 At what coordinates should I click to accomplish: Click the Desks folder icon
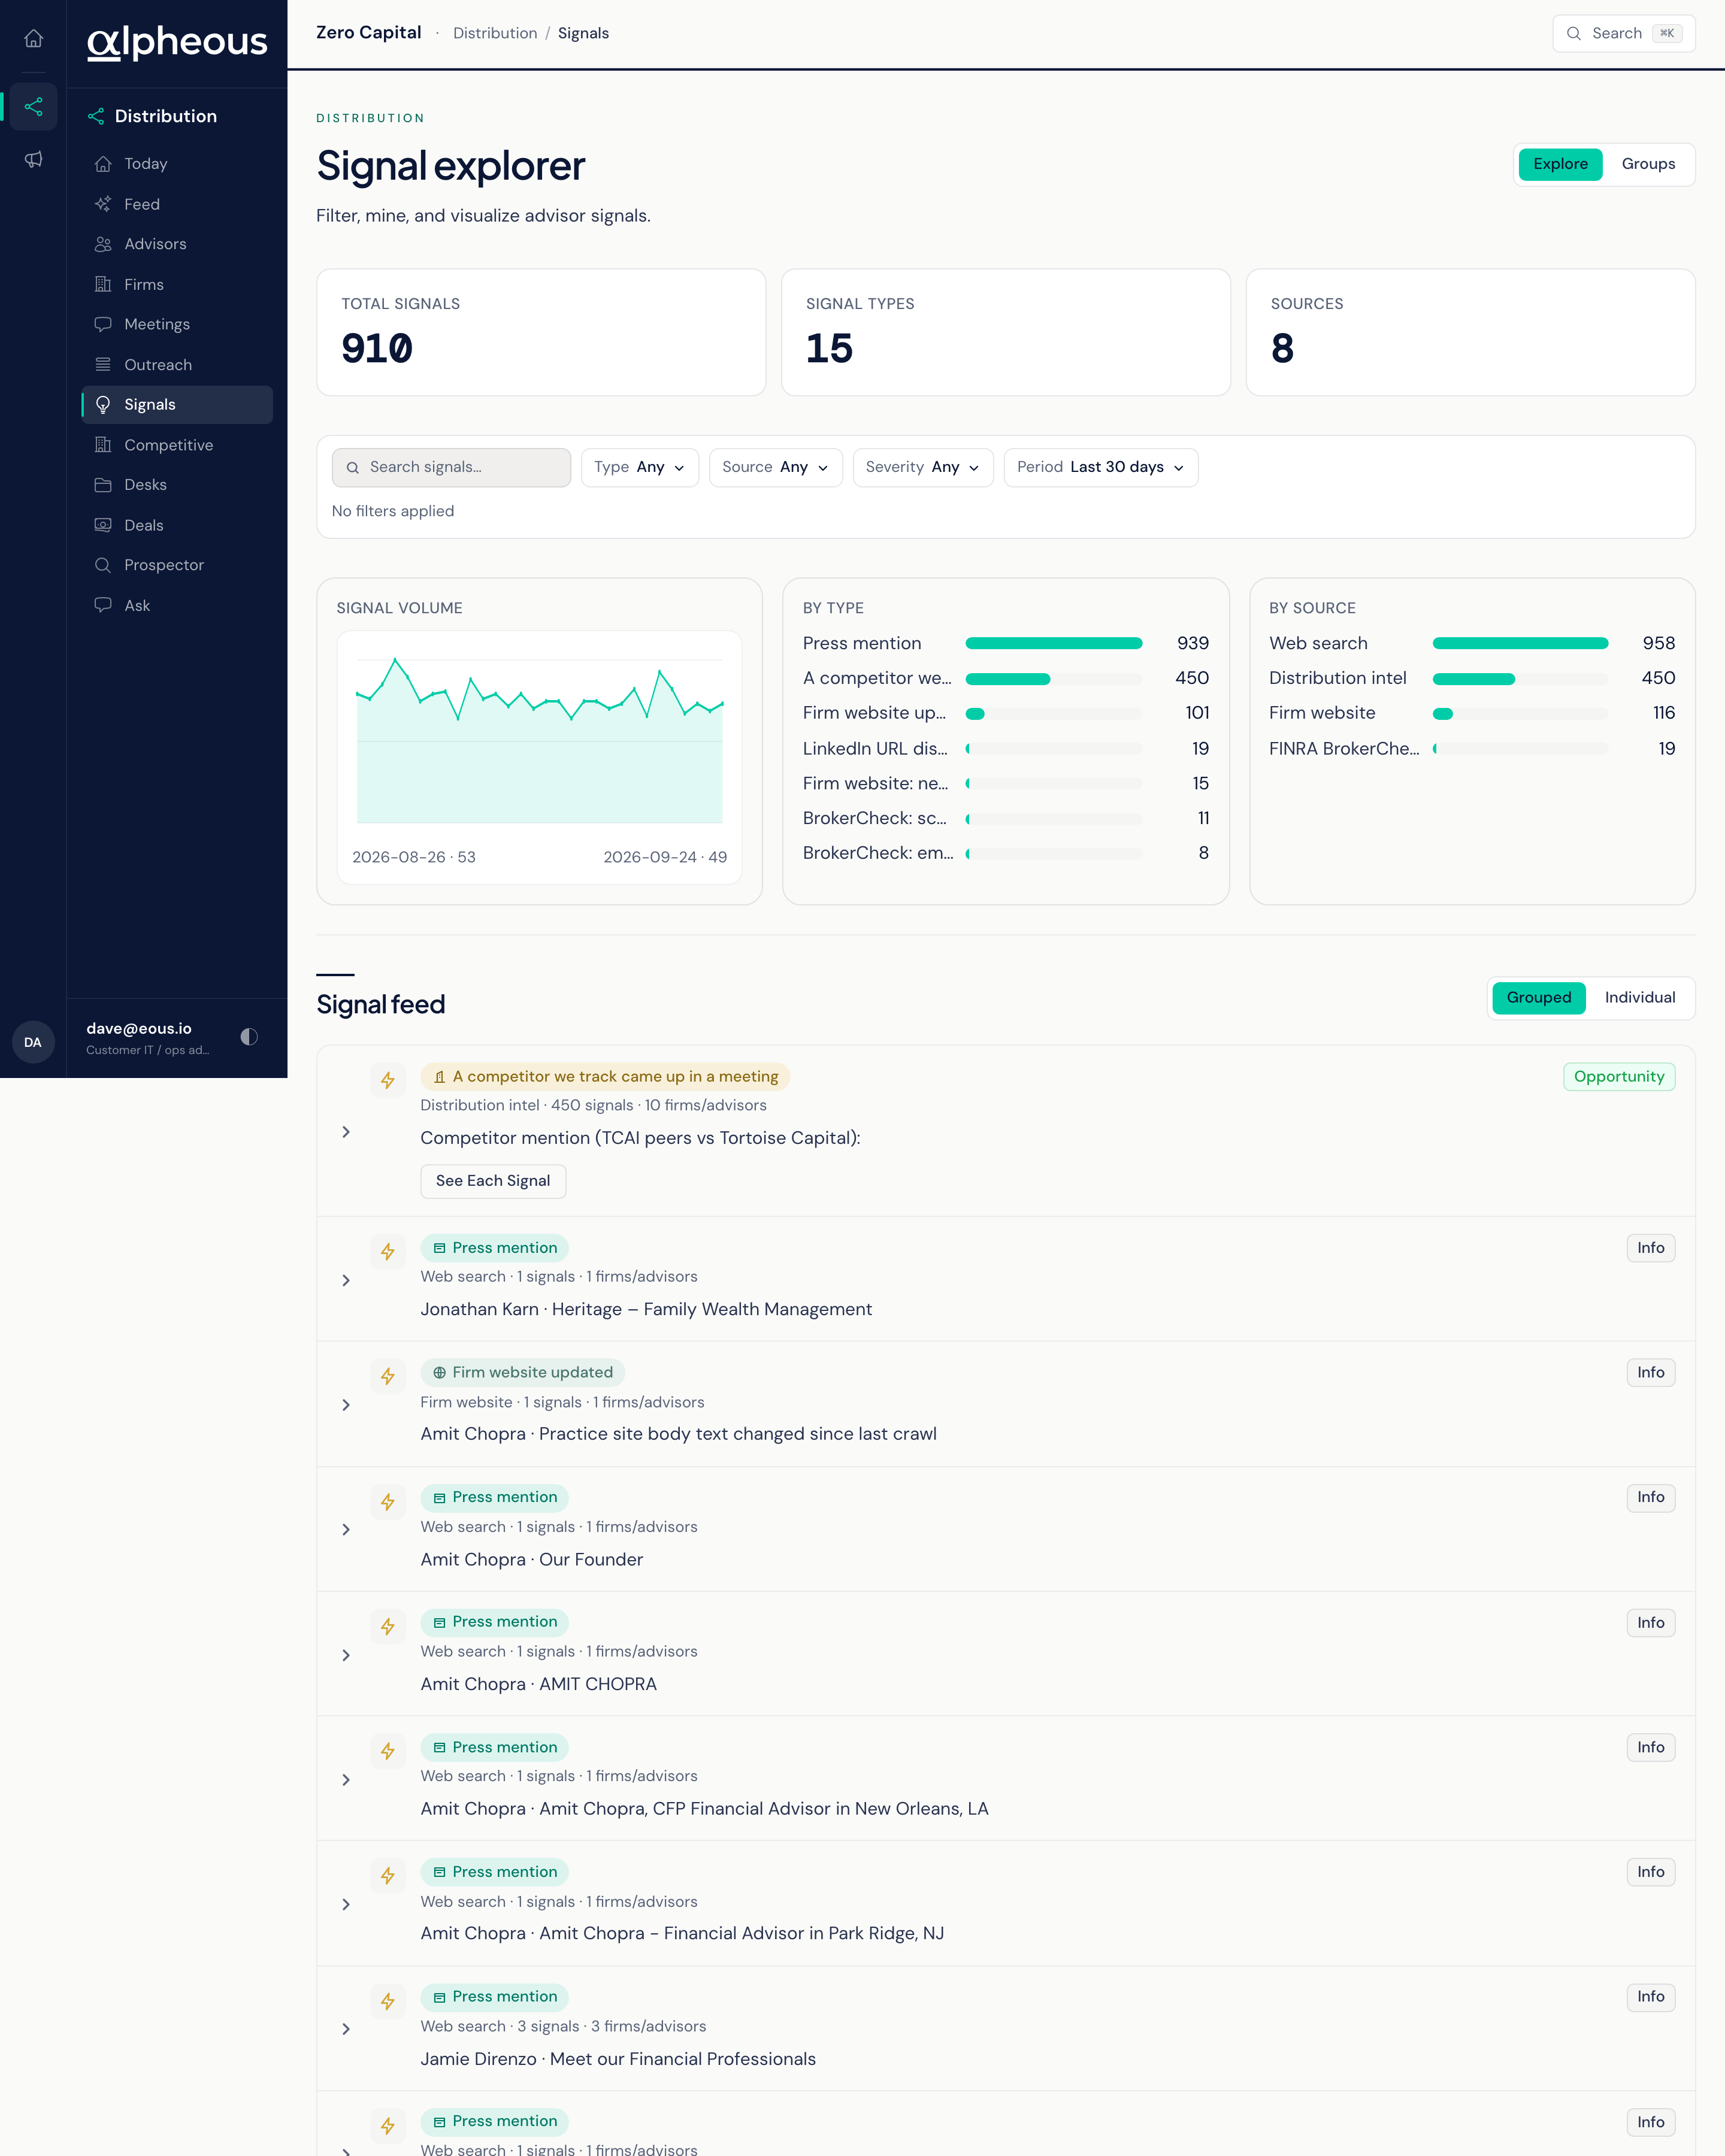tap(103, 485)
